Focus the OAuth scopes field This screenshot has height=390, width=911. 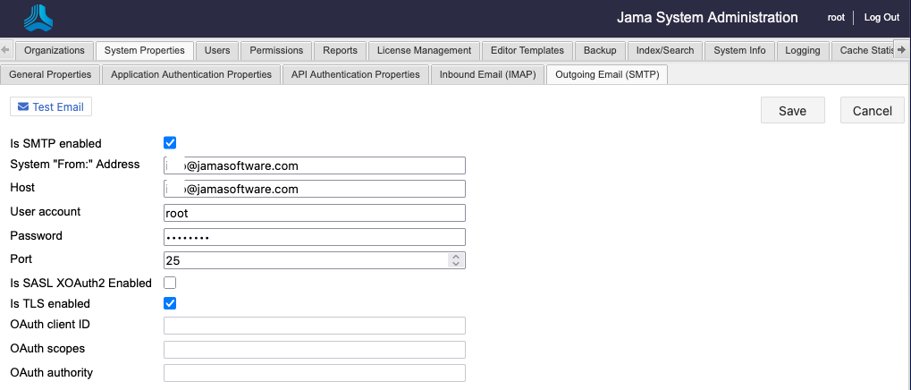[x=315, y=350]
